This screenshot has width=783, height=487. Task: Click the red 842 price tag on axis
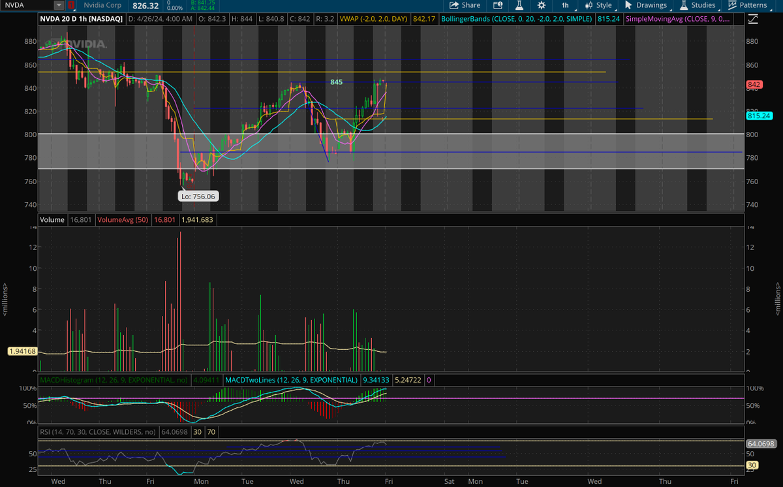[754, 85]
